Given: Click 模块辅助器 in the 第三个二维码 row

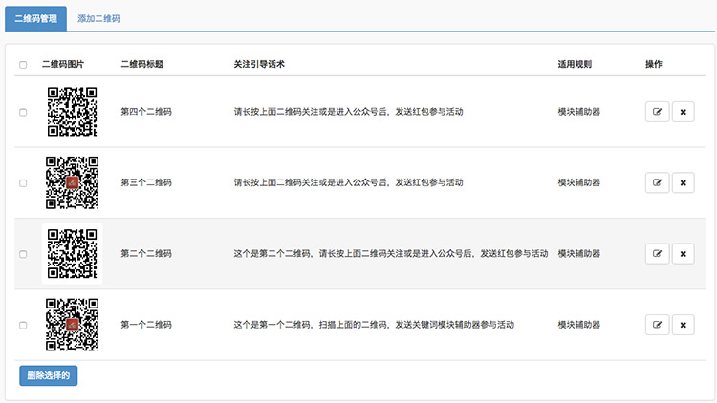Looking at the screenshot, I should tap(579, 182).
